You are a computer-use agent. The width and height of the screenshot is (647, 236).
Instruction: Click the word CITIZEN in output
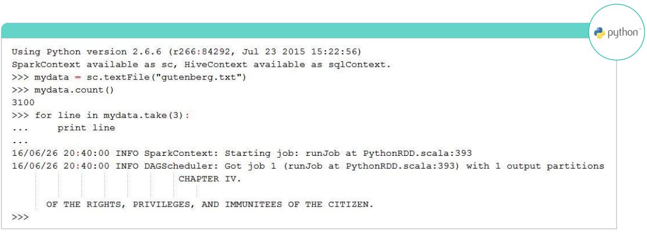coord(350,204)
